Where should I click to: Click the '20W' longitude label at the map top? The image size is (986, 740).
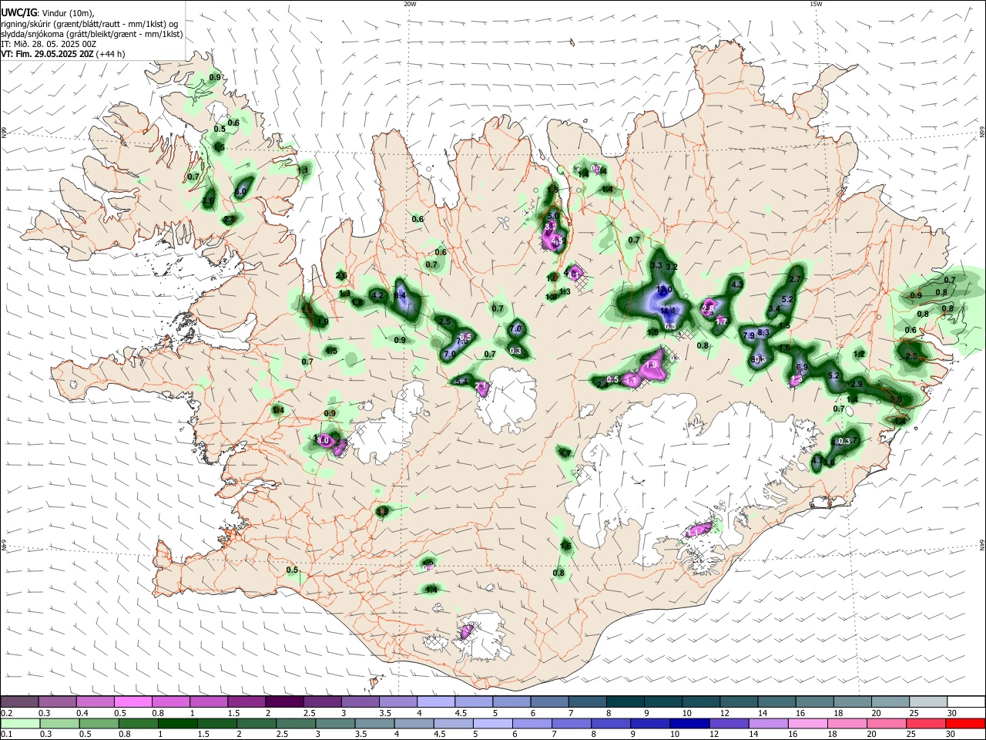click(x=410, y=4)
